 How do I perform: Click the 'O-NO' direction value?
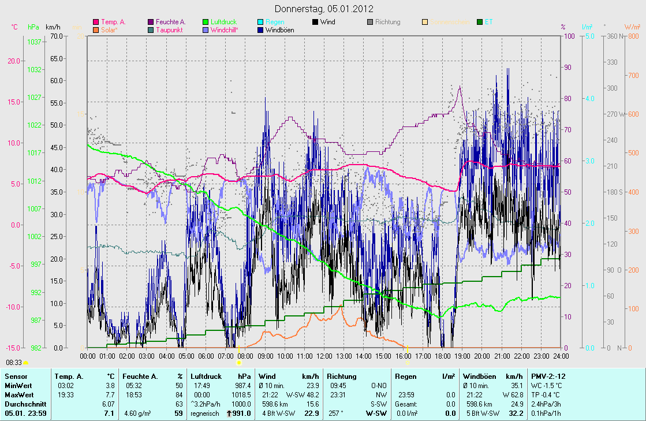coord(379,386)
